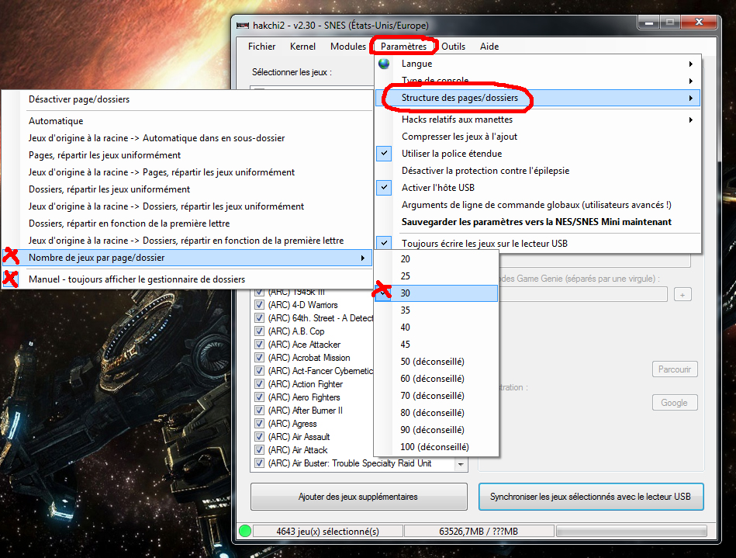736x558 pixels.
Task: Select 45 games per page
Action: pyautogui.click(x=436, y=345)
